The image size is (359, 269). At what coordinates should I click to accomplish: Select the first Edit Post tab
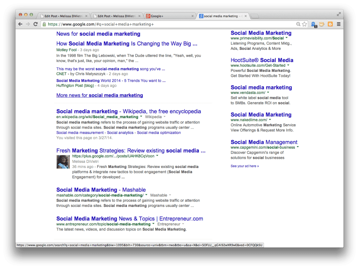(63, 16)
